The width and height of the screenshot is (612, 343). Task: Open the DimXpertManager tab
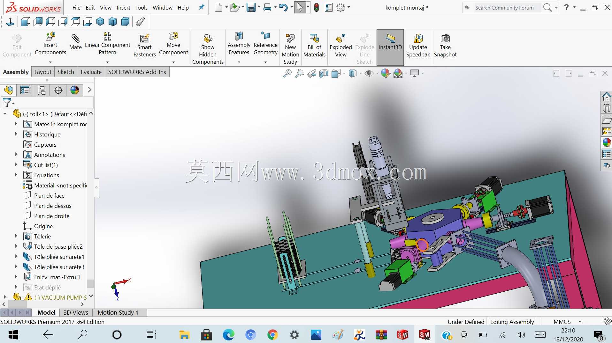[x=58, y=90]
